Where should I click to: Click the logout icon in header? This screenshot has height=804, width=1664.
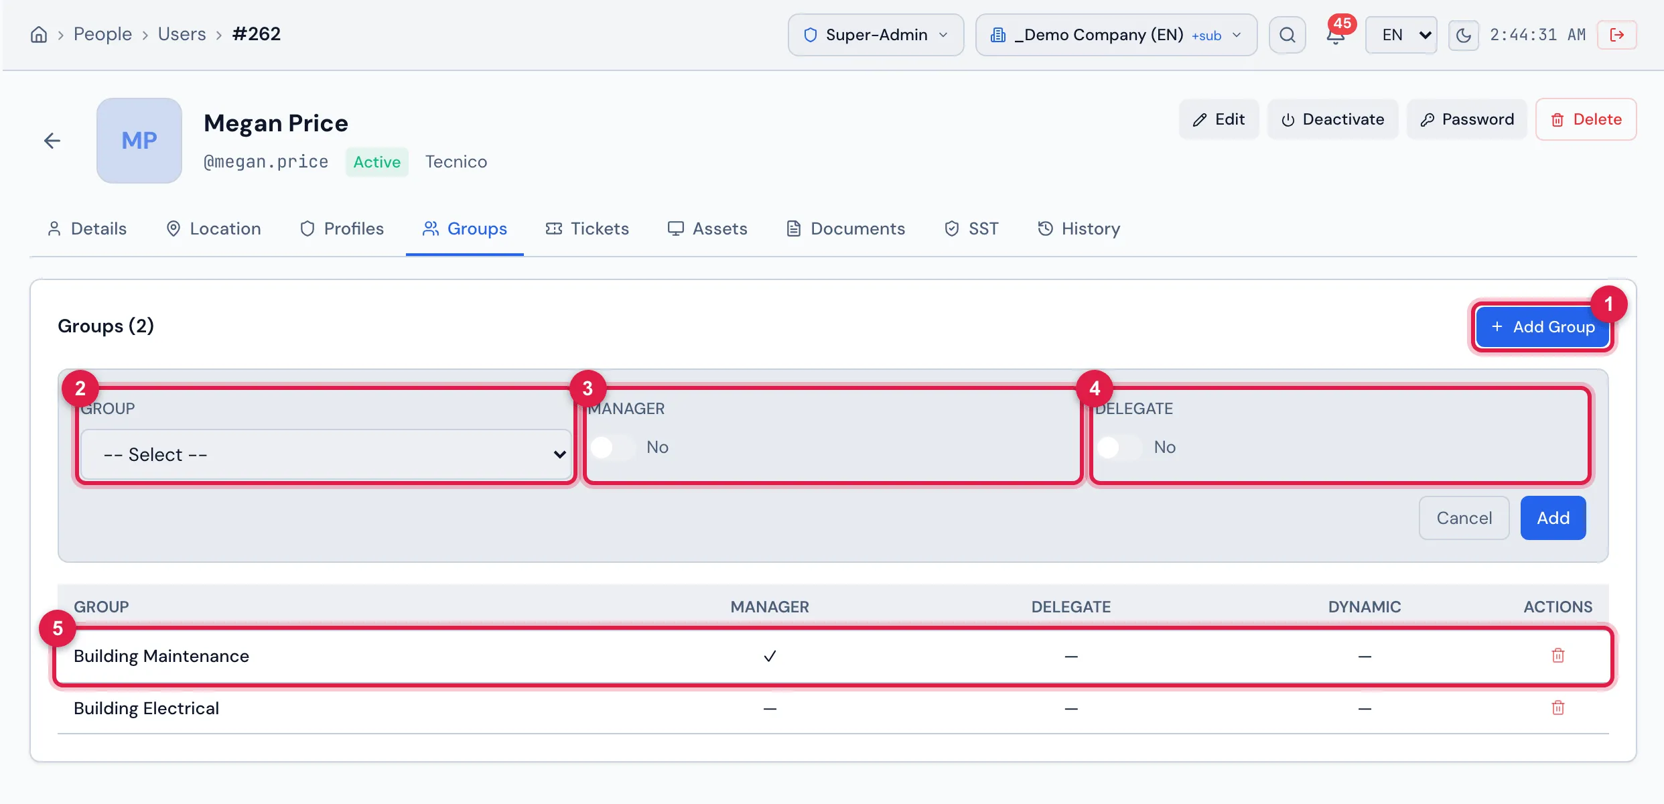pyautogui.click(x=1617, y=35)
